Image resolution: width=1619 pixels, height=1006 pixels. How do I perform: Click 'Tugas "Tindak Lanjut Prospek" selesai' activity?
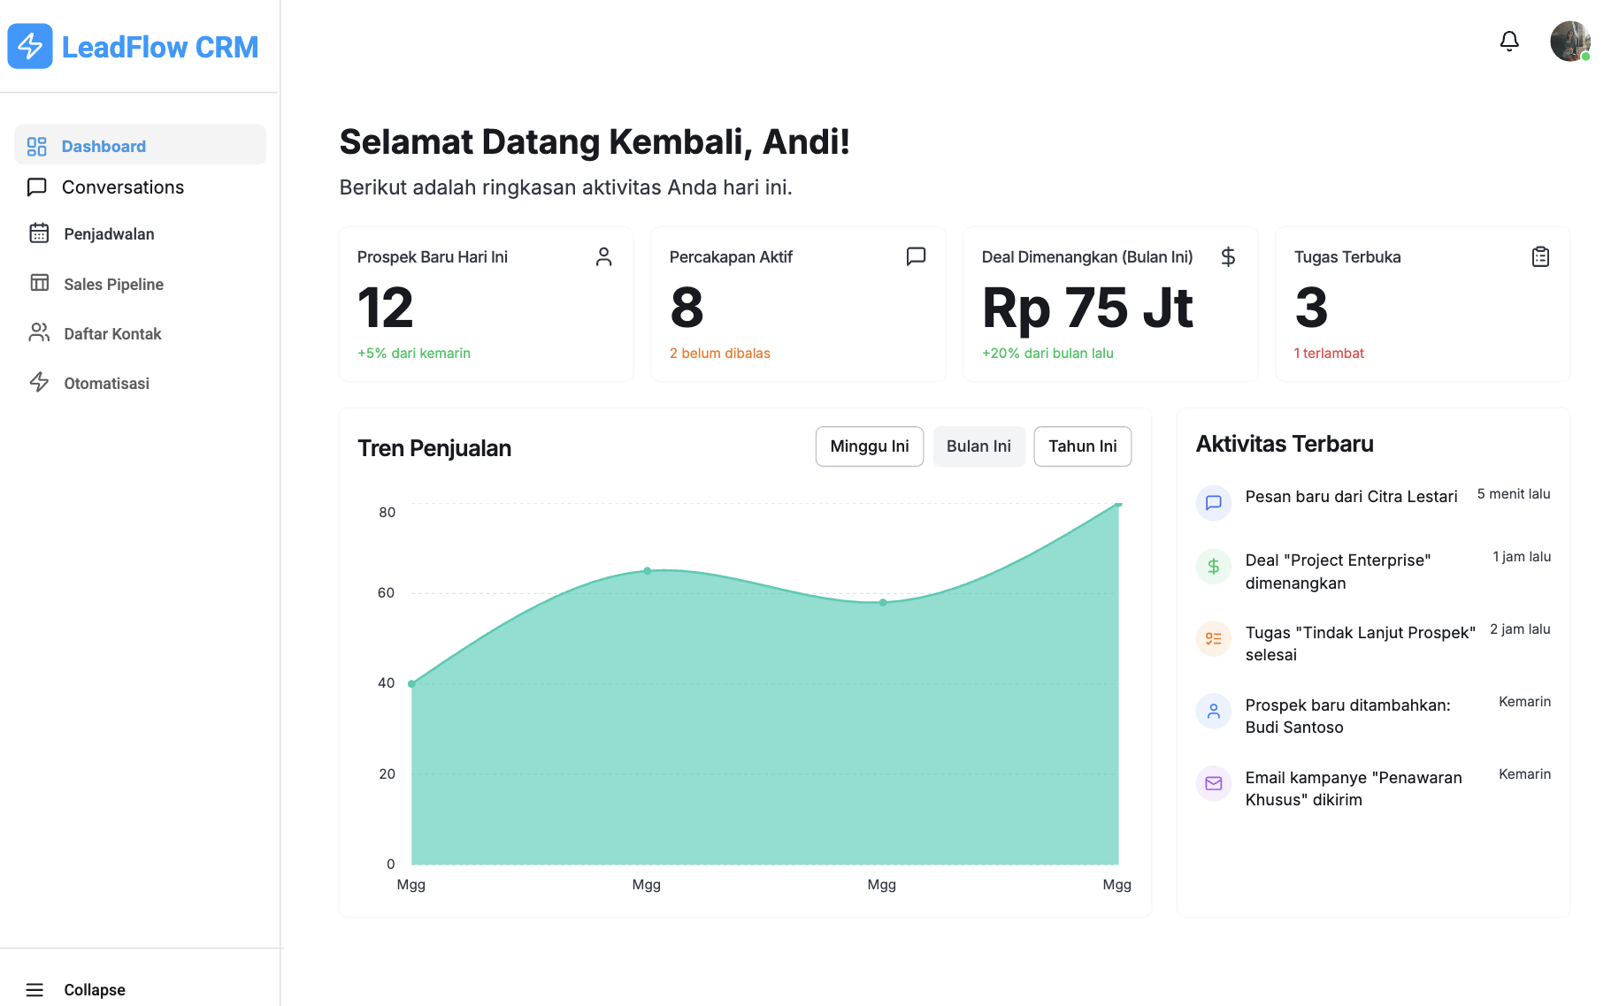click(x=1361, y=644)
